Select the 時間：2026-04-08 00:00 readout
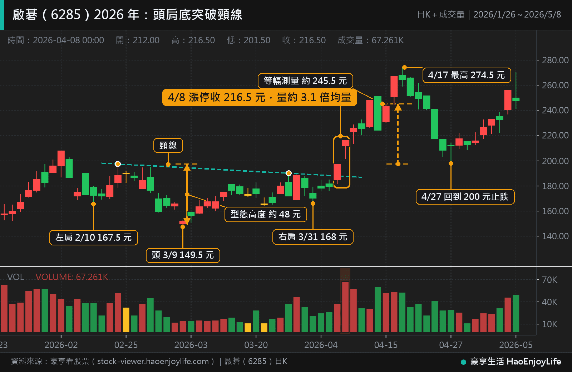 (56, 40)
